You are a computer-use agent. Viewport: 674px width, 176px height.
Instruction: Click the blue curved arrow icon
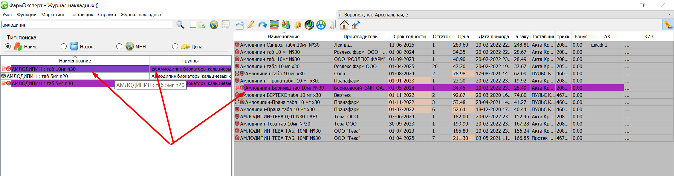[262, 25]
